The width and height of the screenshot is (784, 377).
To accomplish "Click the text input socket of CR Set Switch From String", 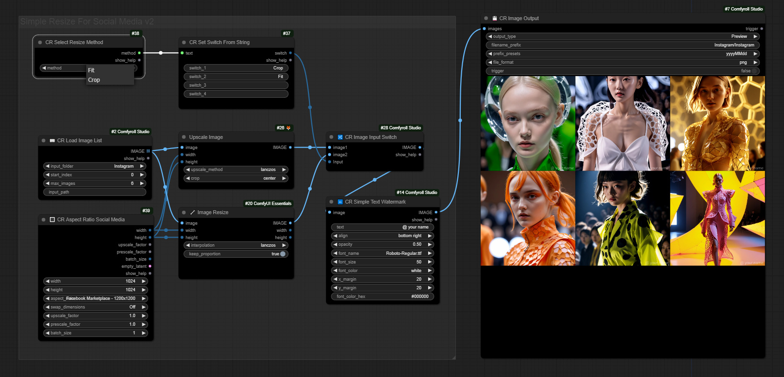I will click(182, 53).
